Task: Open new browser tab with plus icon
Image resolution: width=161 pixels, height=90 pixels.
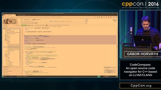Action: 29,15
